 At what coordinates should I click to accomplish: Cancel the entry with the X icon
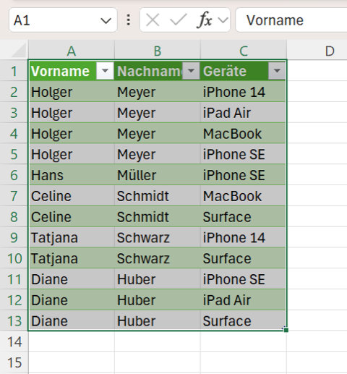coord(153,20)
